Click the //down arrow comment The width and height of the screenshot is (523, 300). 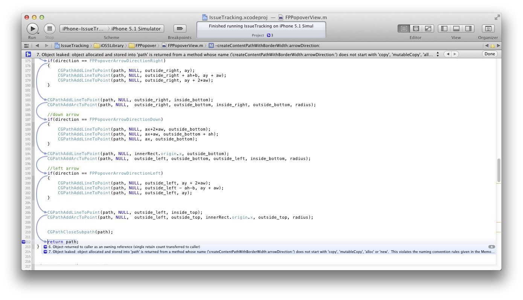click(x=63, y=114)
